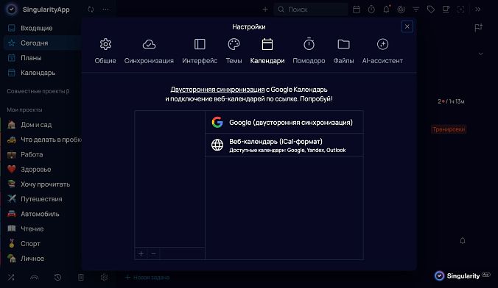Remove calendar with minus button
The width and height of the screenshot is (498, 288).
pyautogui.click(x=153, y=253)
